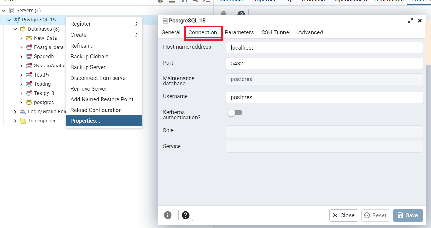Click the Host name/address field
Viewport: 431px width, 228px height.
pyautogui.click(x=325, y=47)
